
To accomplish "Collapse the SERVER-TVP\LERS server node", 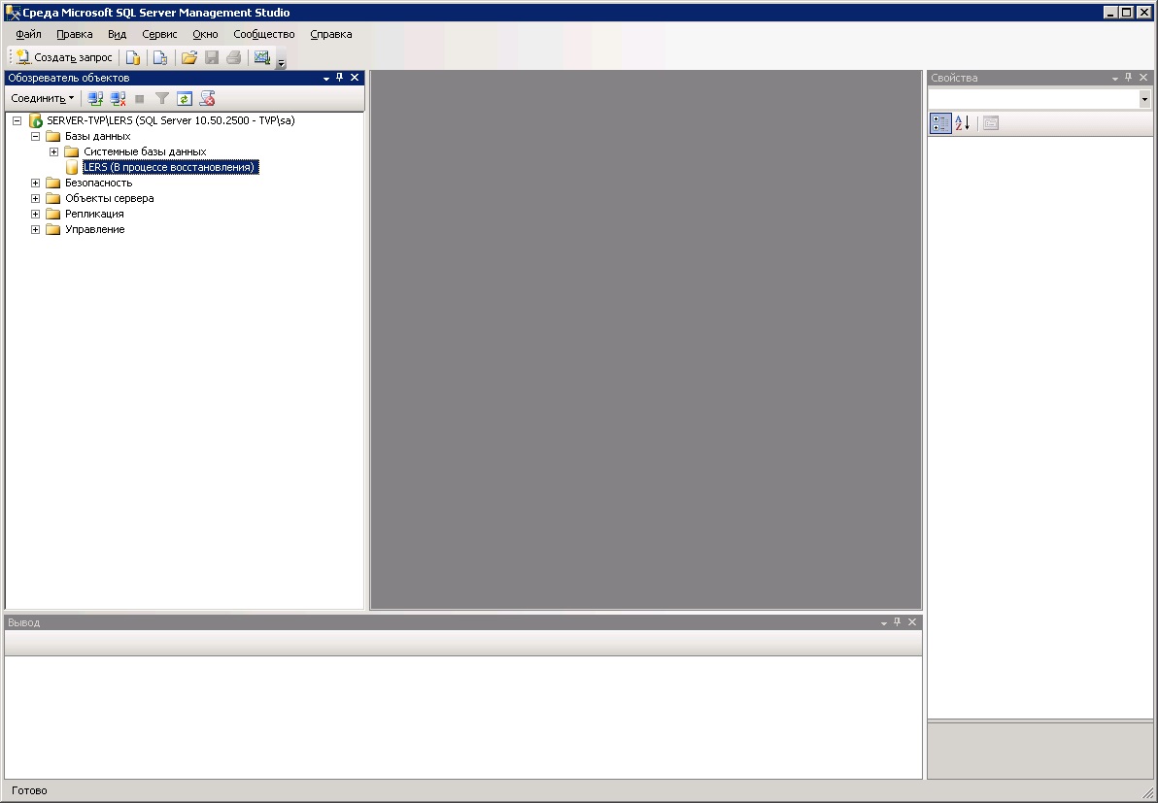I will point(17,120).
